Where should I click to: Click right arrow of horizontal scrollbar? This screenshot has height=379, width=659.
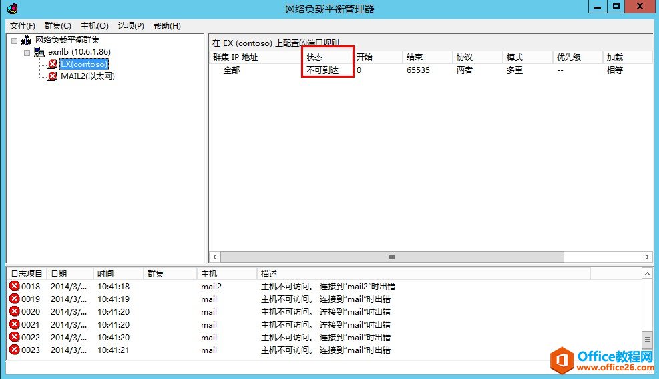click(x=647, y=257)
